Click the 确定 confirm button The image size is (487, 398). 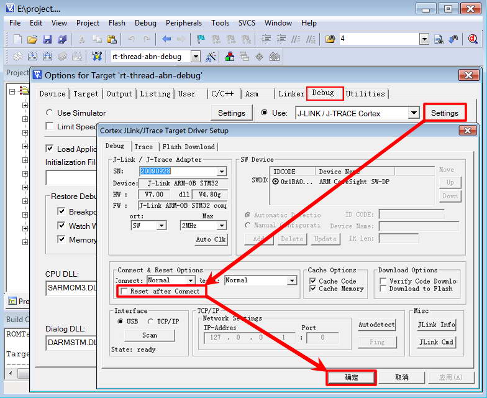point(351,377)
